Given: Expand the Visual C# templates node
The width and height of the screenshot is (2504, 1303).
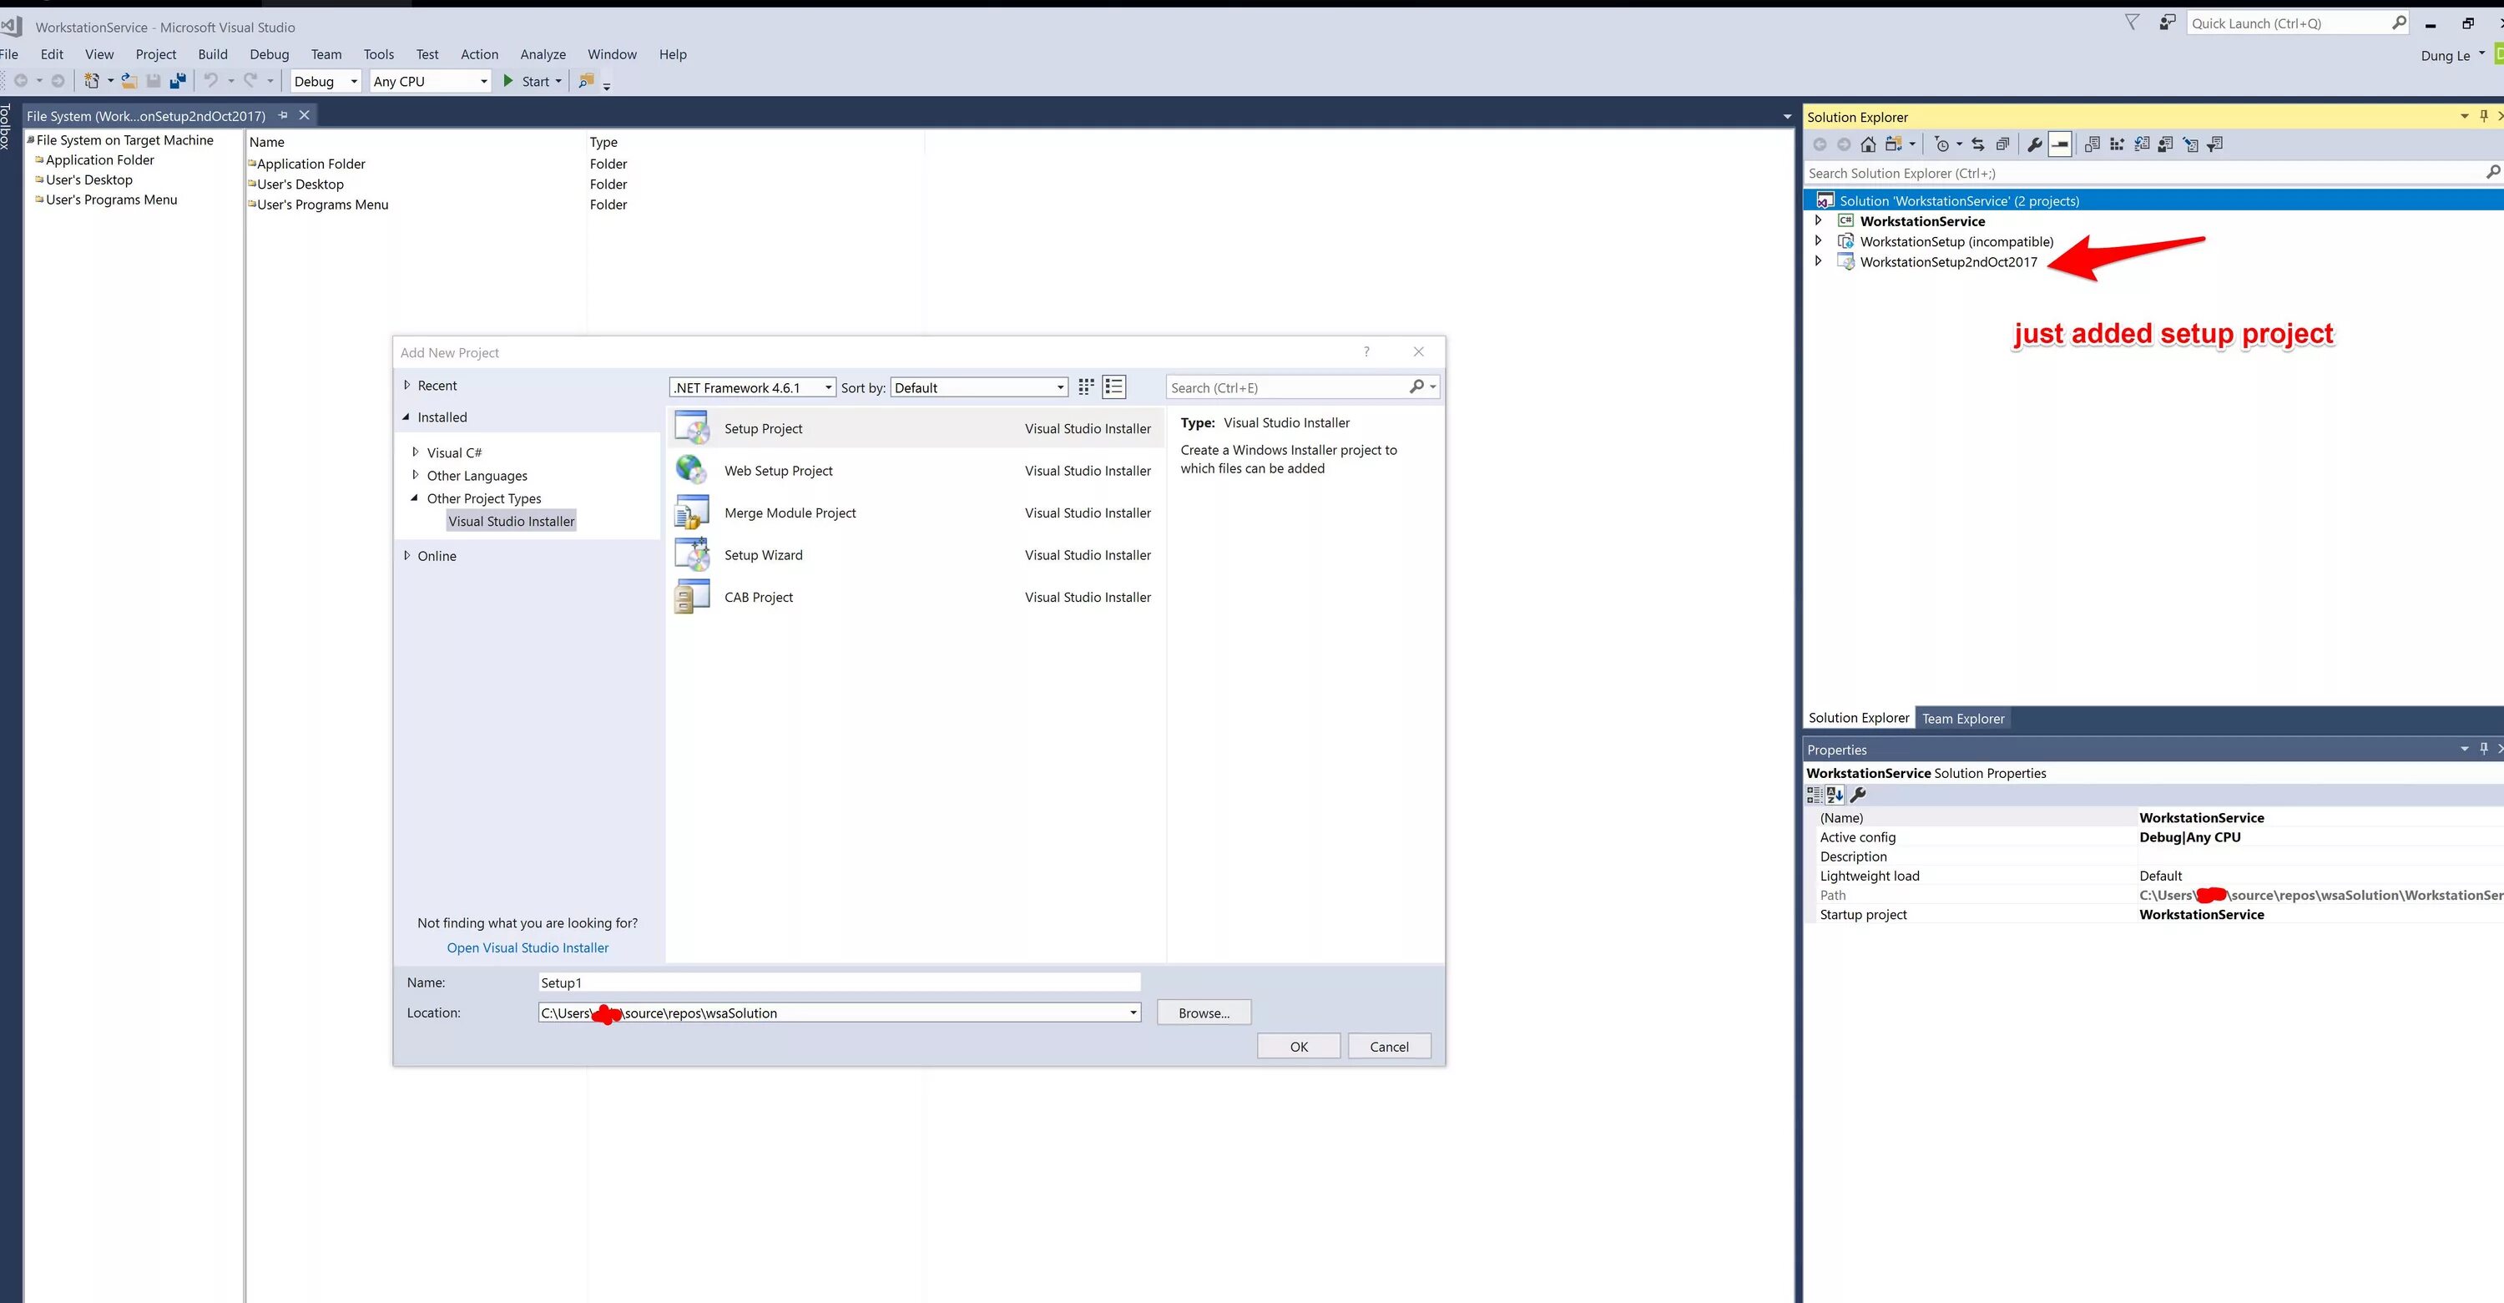Looking at the screenshot, I should [415, 452].
